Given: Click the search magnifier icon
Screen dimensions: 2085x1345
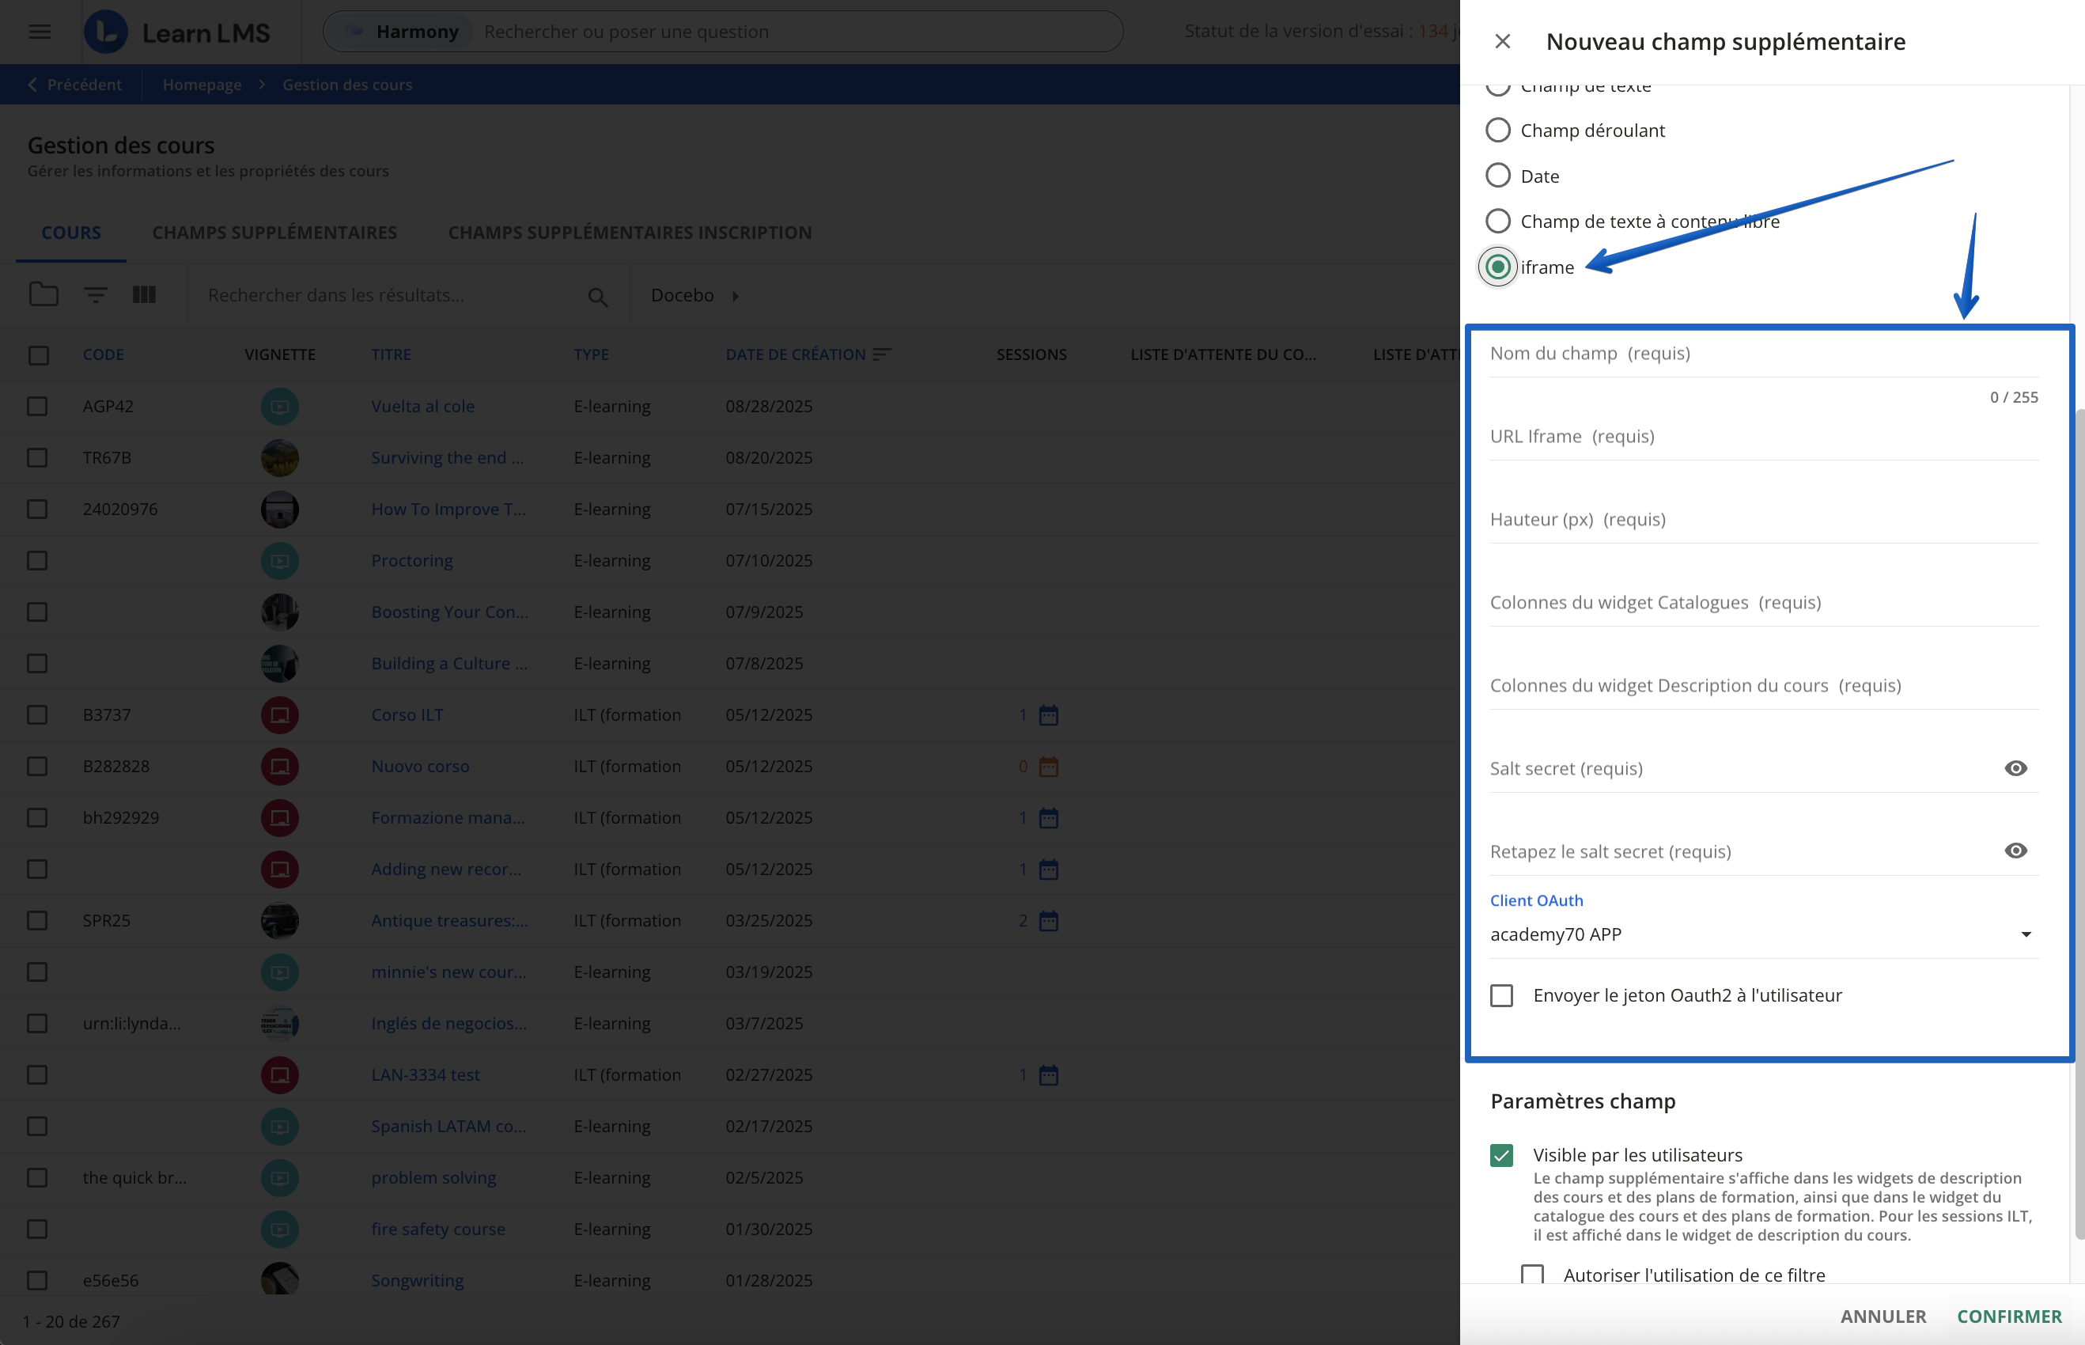Looking at the screenshot, I should point(597,297).
